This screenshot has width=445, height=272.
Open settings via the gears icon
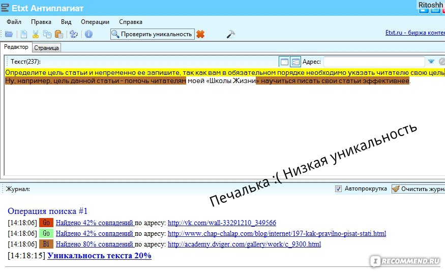[x=74, y=34]
